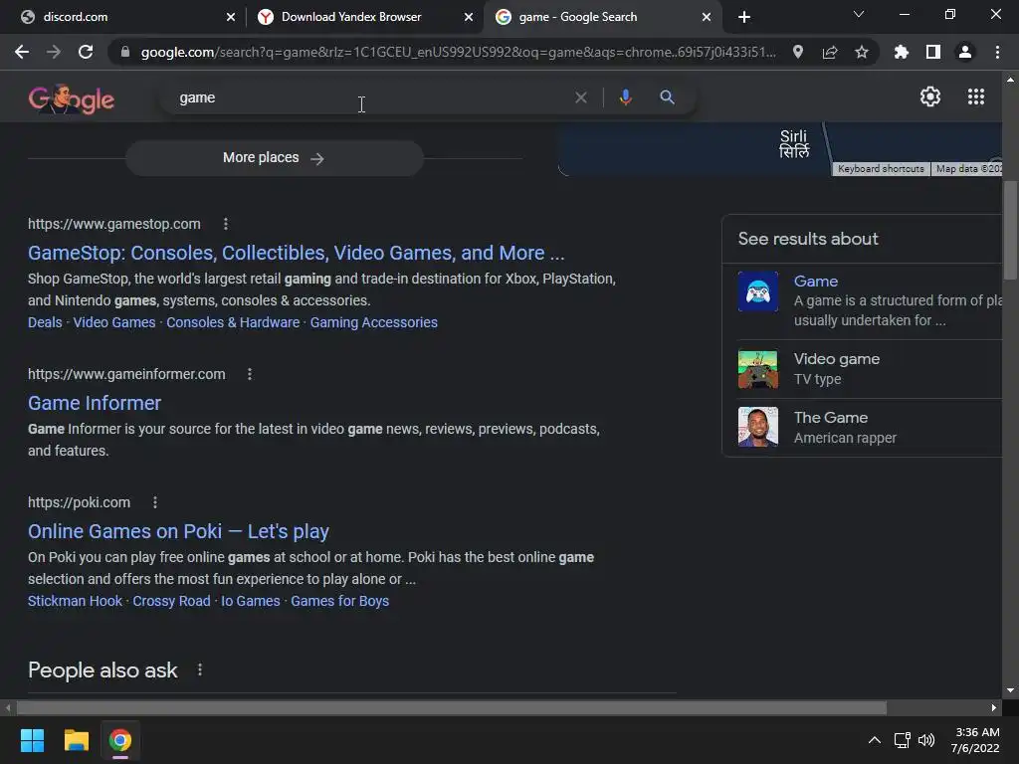This screenshot has width=1019, height=764.
Task: Click The Game rapper photo thumbnail
Action: [757, 427]
